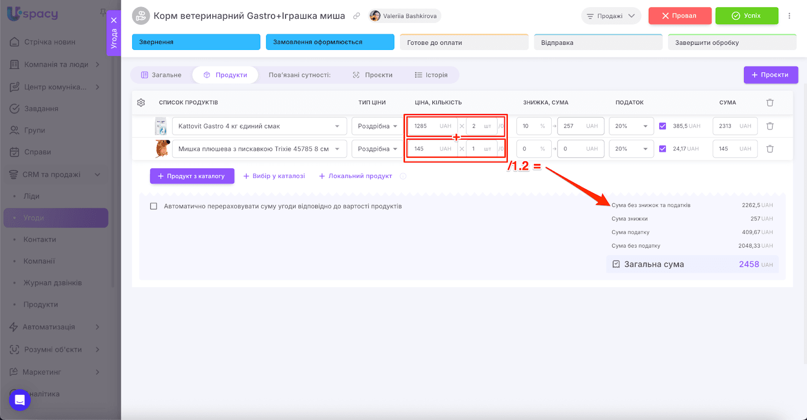Open Ліди in the sidebar
Screen dimensions: 807x420
(31, 196)
